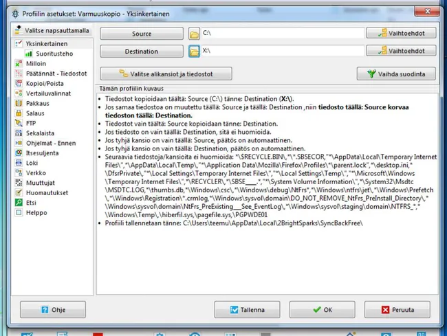Screen dimensions: 447x336
Task: Select Ohjelmat - Ennen page
Action: (x=51, y=143)
